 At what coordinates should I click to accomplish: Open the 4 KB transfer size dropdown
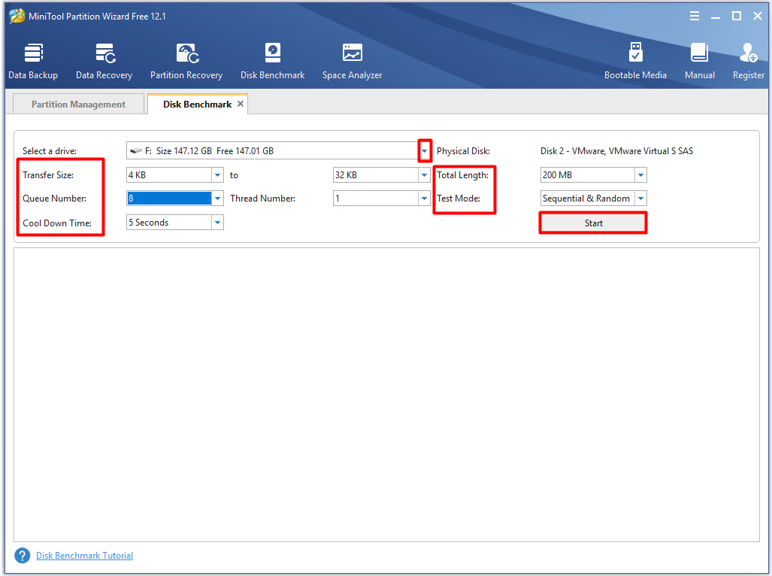pyautogui.click(x=217, y=174)
